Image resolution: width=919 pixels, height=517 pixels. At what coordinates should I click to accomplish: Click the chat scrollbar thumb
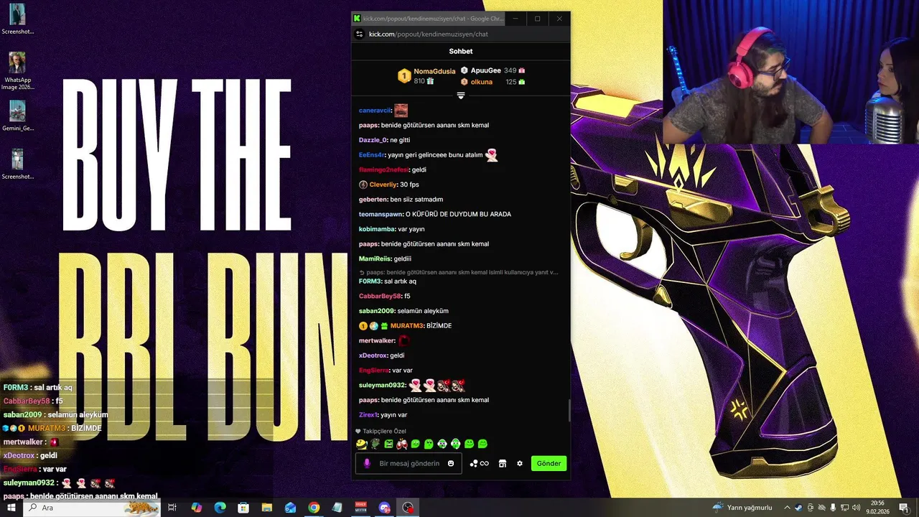[x=569, y=411]
